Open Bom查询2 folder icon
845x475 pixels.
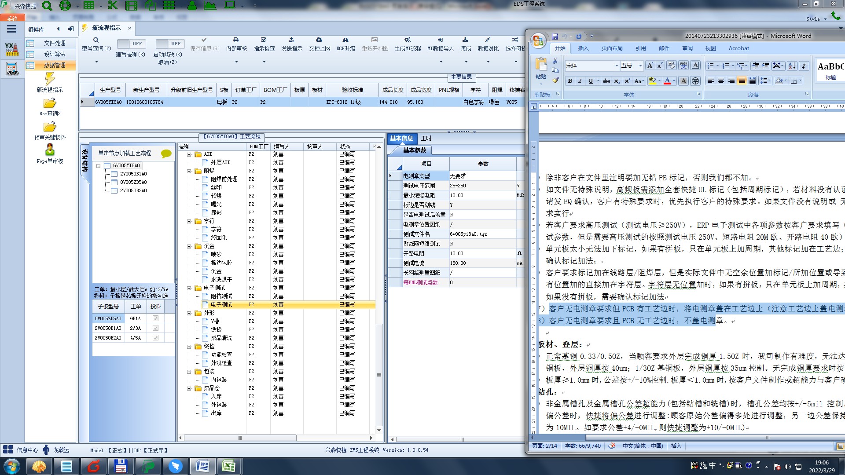(50, 103)
